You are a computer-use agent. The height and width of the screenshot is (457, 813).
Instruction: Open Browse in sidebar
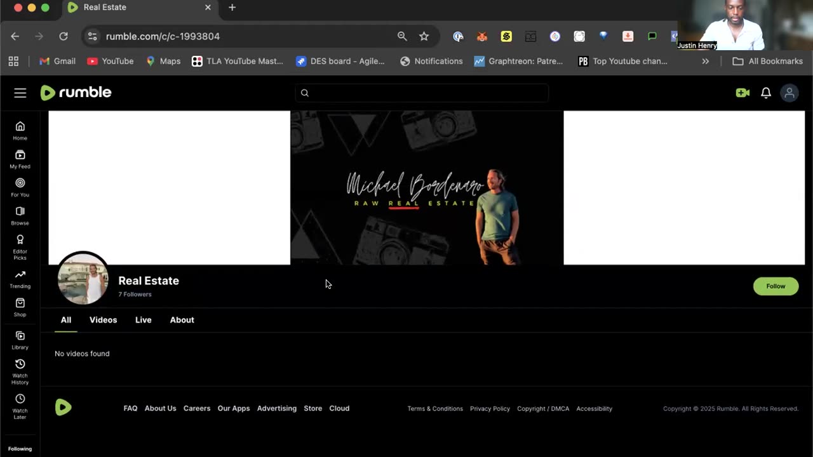click(20, 216)
